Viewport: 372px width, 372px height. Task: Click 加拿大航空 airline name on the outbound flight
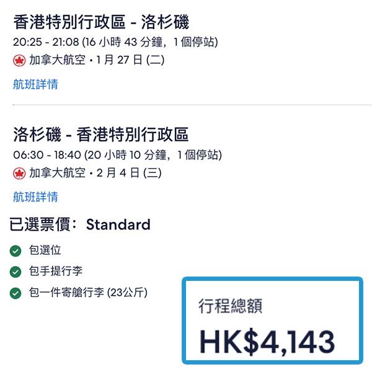[x=57, y=61]
